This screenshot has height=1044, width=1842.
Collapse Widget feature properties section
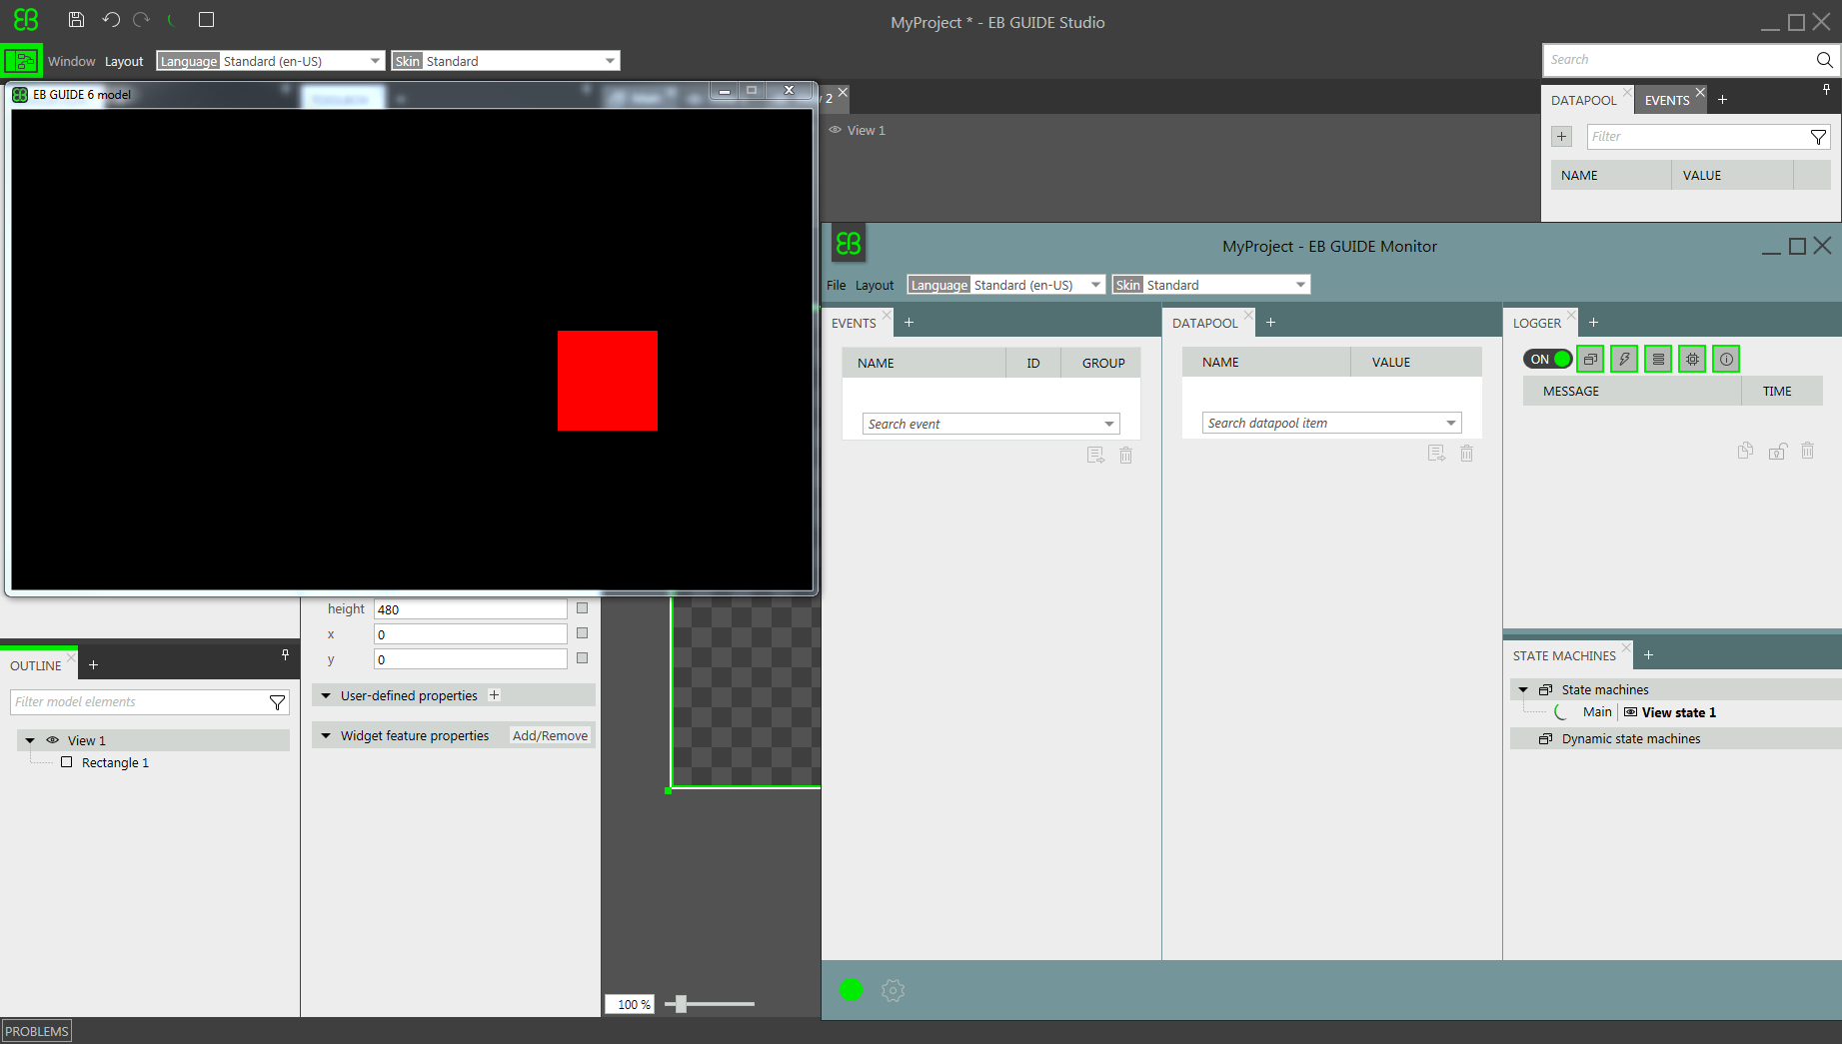click(326, 735)
